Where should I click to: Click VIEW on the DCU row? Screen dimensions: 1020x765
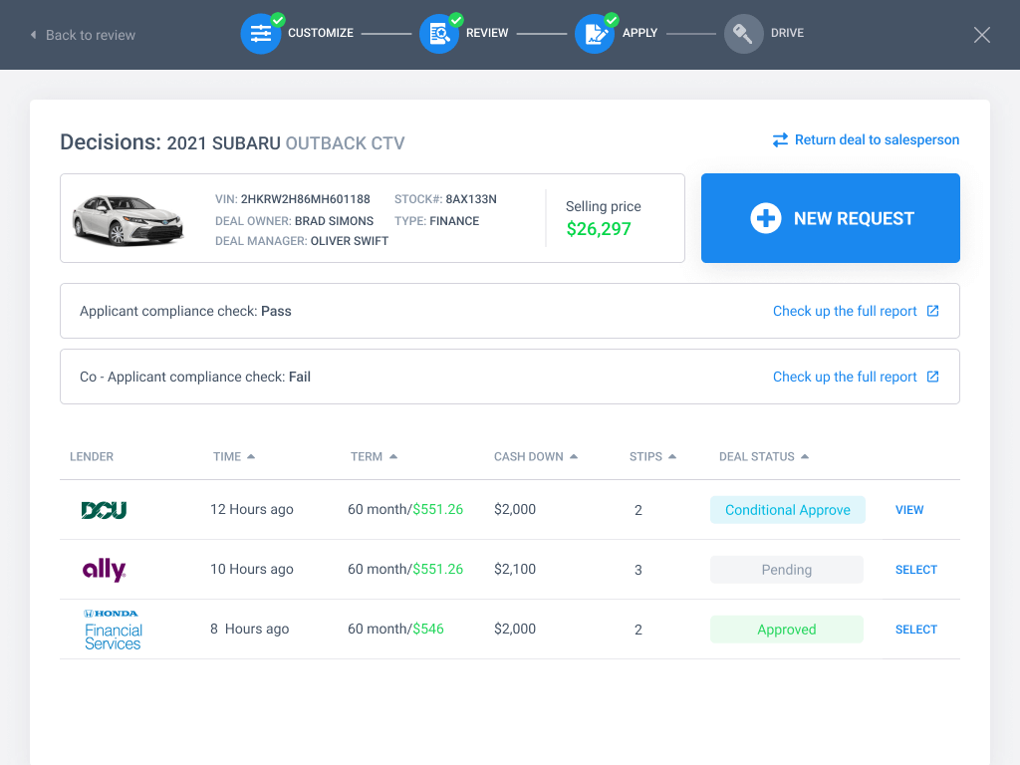point(909,510)
